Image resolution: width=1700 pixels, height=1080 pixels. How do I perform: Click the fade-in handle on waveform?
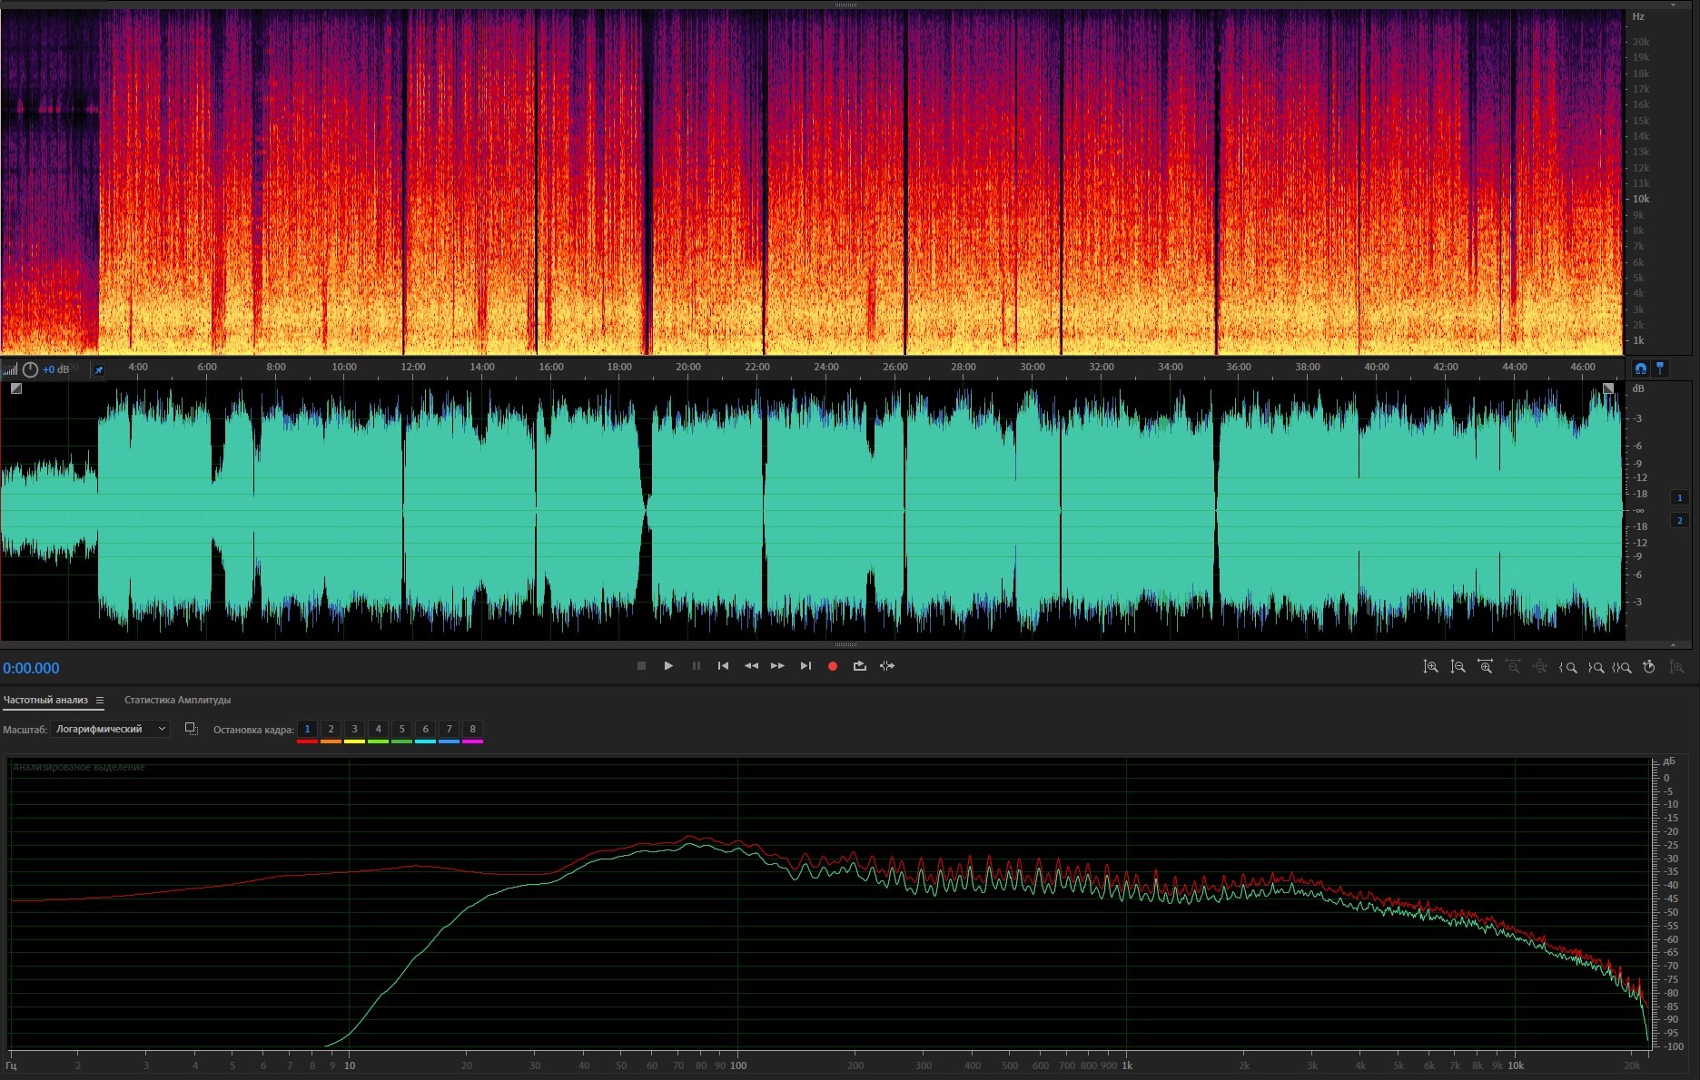[16, 388]
